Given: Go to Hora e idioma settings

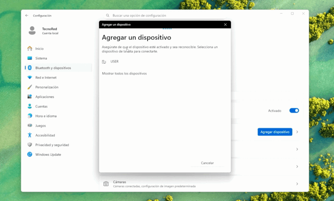Looking at the screenshot, I should [x=46, y=116].
